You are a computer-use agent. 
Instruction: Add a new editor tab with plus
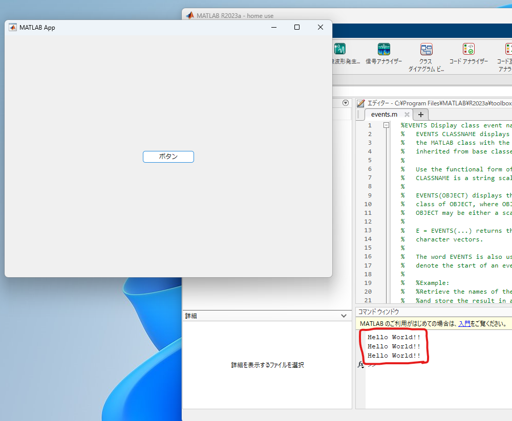(x=420, y=115)
